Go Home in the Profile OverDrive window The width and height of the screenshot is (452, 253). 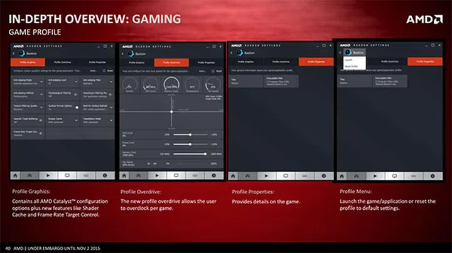pos(124,175)
